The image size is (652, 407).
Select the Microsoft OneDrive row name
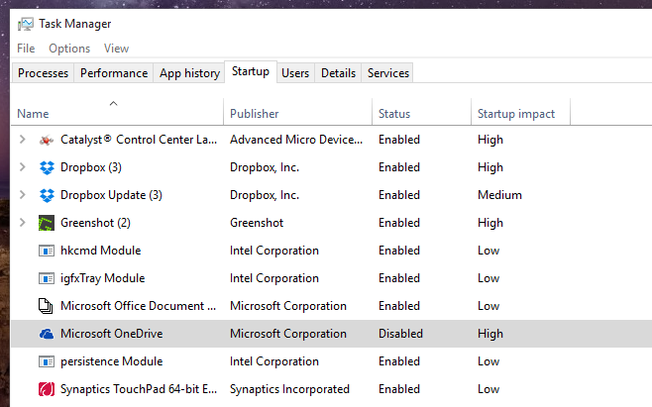[x=111, y=334]
